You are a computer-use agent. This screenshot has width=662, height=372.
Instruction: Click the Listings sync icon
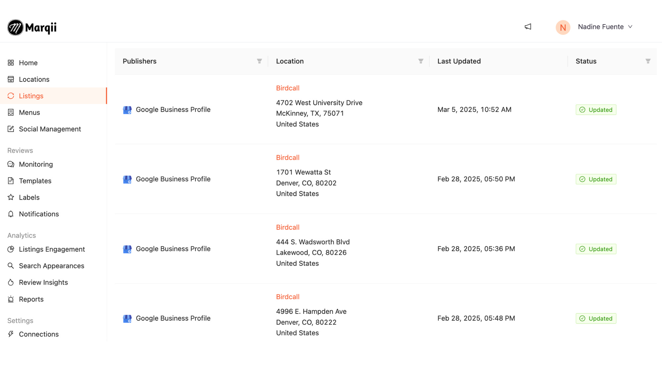tap(11, 96)
